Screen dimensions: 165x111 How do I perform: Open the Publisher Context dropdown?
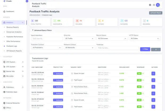[47, 48]
